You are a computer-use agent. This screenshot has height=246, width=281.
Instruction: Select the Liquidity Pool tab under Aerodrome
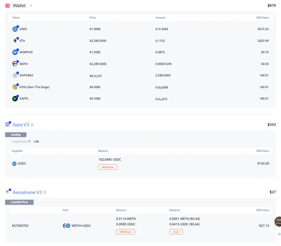pos(19,202)
